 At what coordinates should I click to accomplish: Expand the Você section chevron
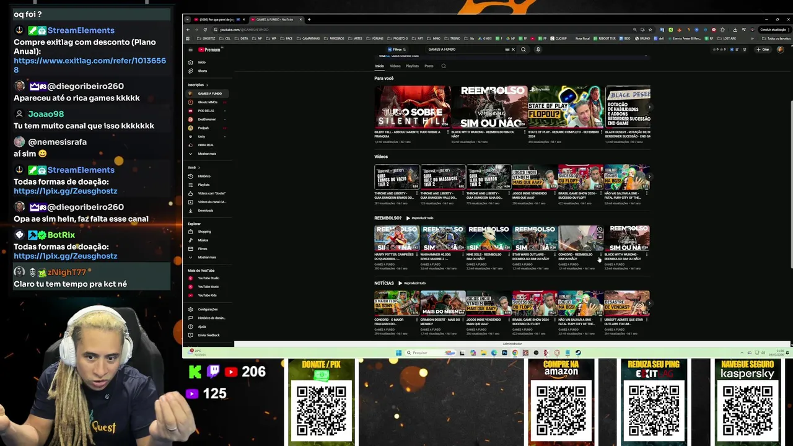tap(199, 168)
